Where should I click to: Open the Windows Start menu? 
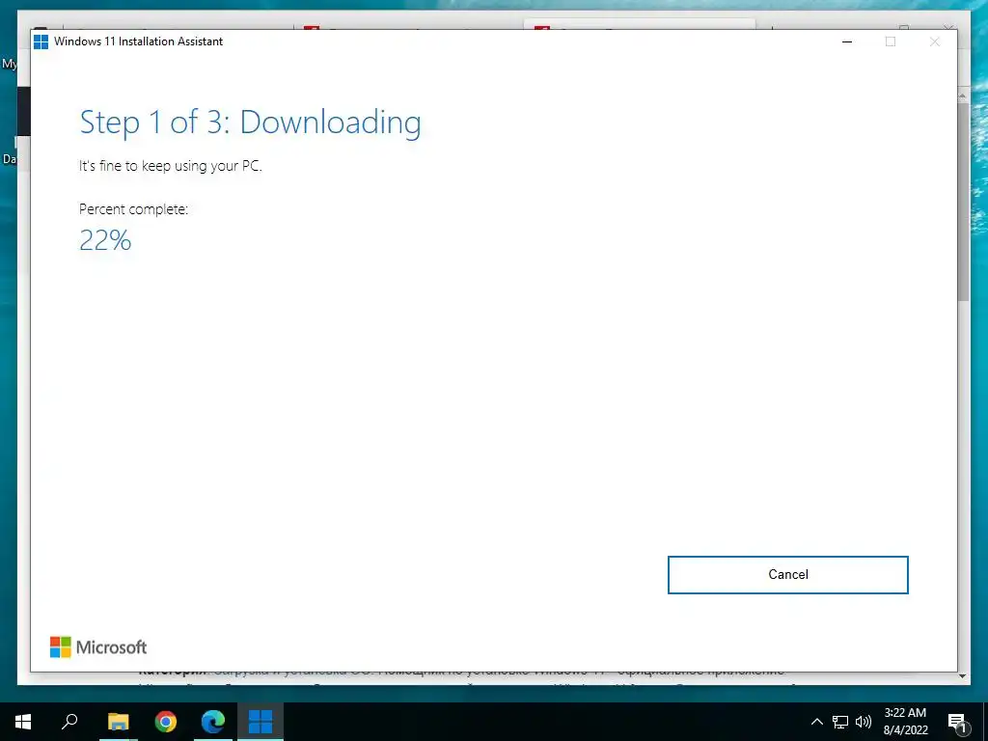(23, 722)
